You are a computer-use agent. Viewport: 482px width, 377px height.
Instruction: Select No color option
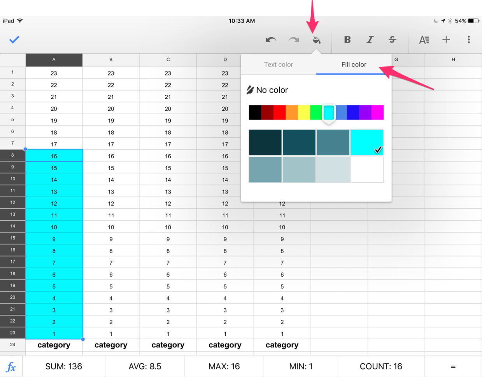pos(267,90)
